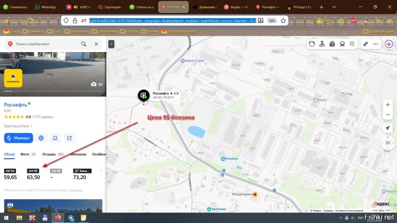397x223 pixels.
Task: Open the list all tabs dropdown
Action: click(334, 7)
